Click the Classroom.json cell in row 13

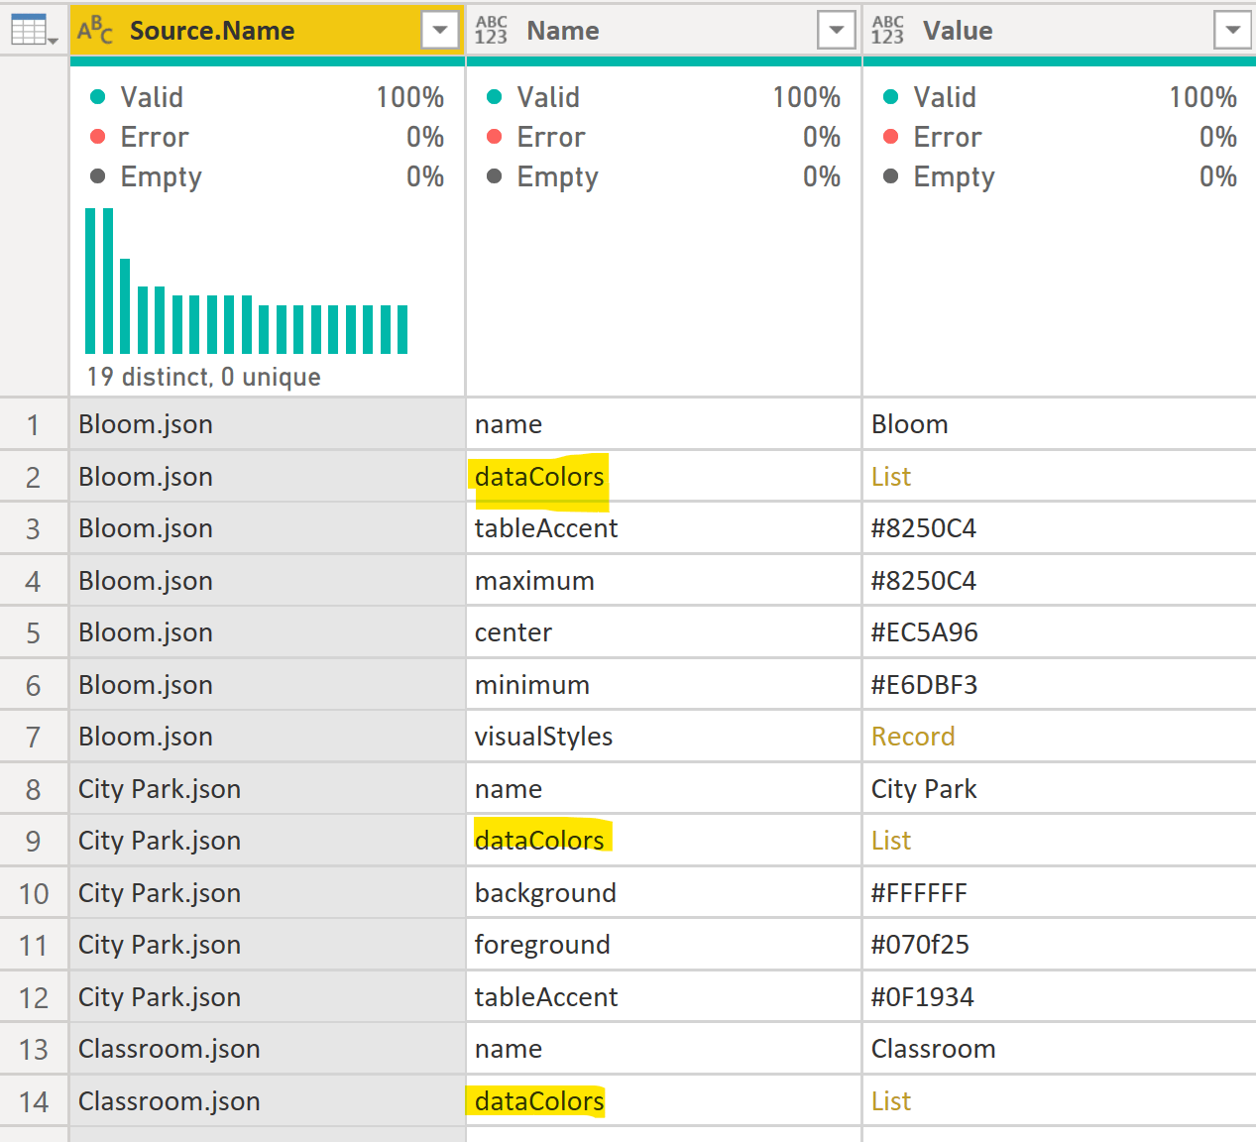(x=268, y=1049)
